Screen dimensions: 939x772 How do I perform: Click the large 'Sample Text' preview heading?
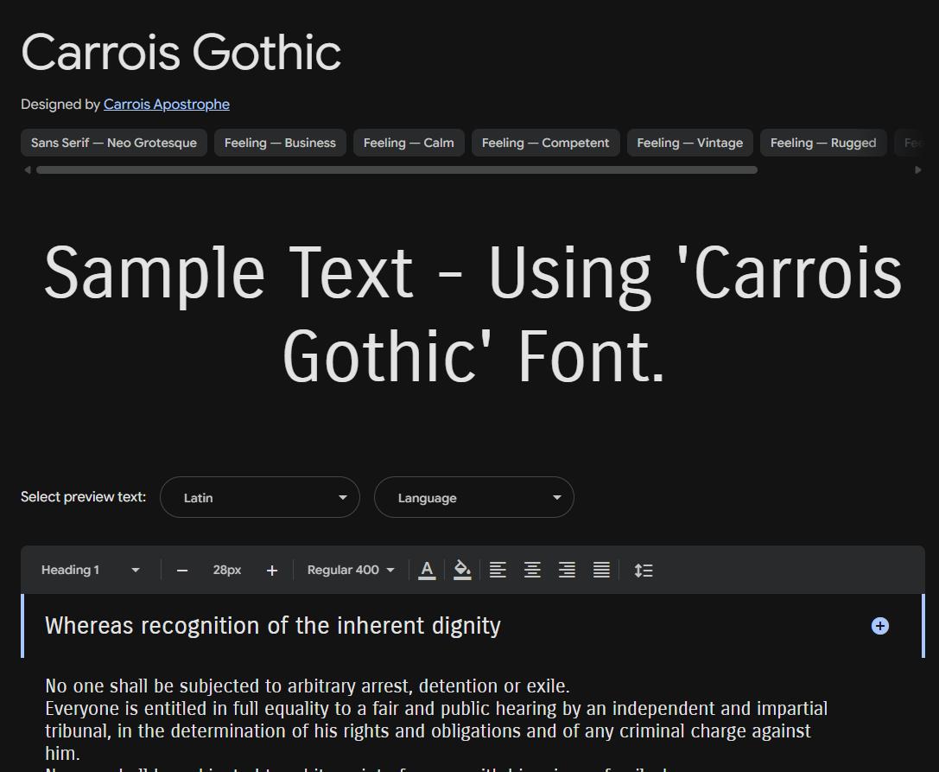click(x=473, y=314)
